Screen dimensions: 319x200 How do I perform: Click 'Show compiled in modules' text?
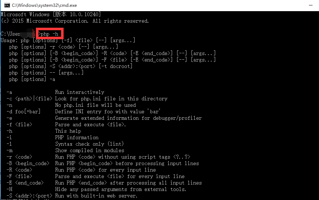89,150
